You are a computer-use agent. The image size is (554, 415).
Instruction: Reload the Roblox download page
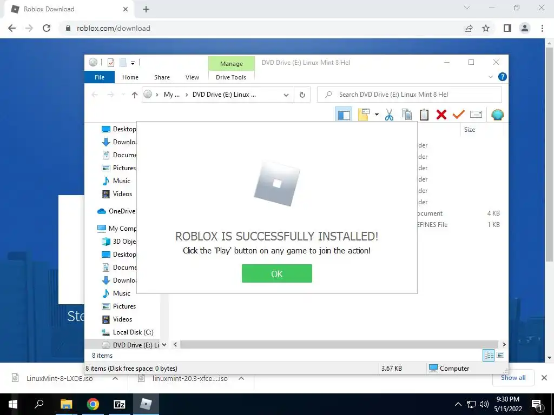point(47,28)
